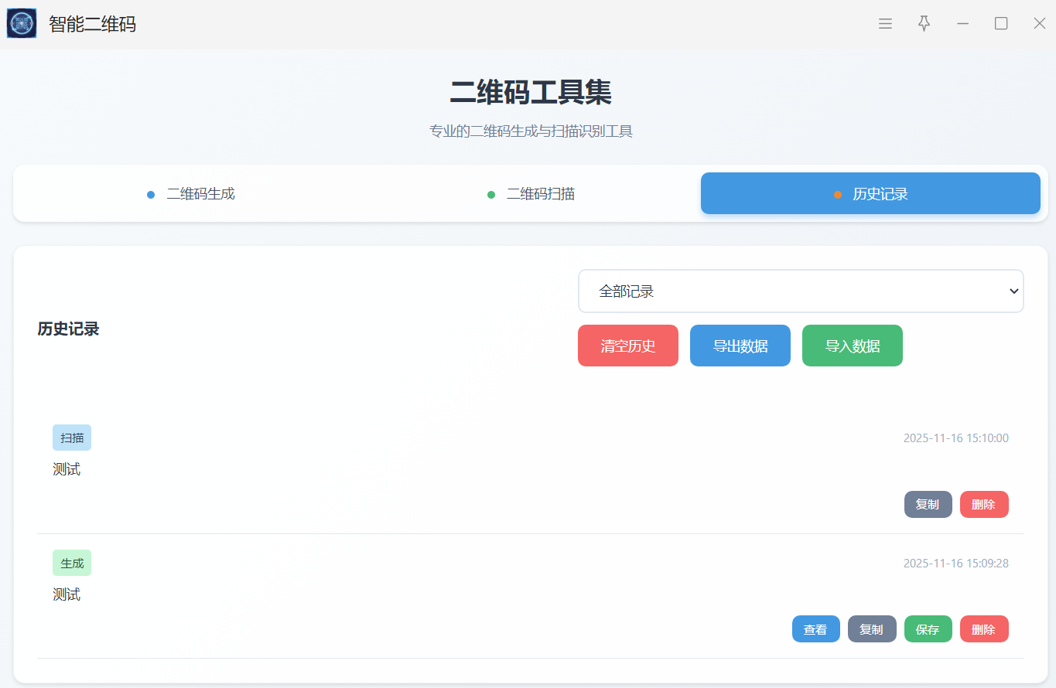
Task: Click the 智能二维码 app logo icon
Action: (x=22, y=24)
